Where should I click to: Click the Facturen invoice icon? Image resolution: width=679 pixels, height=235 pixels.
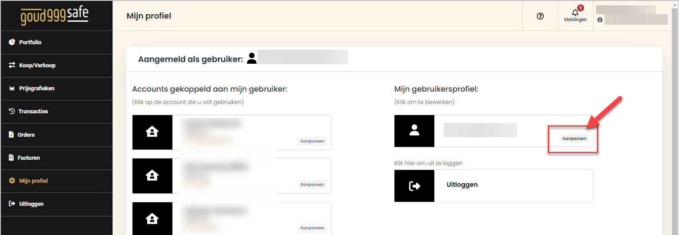(12, 158)
